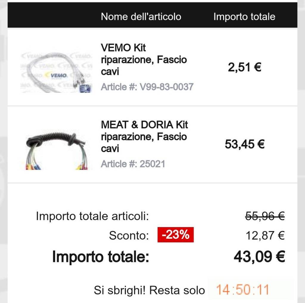The width and height of the screenshot is (305, 303).
Task: Select the 'Importo totale' column header
Action: point(244,17)
